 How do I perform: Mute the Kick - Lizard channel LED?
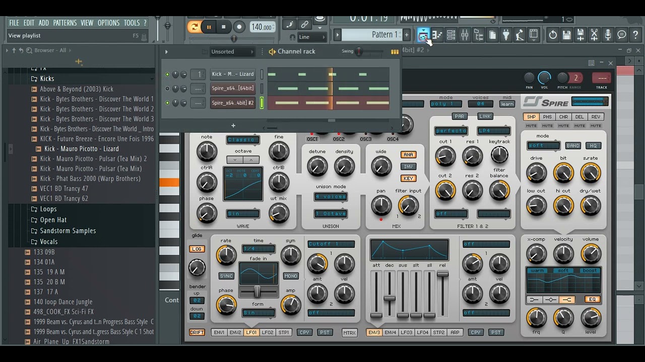click(x=167, y=74)
